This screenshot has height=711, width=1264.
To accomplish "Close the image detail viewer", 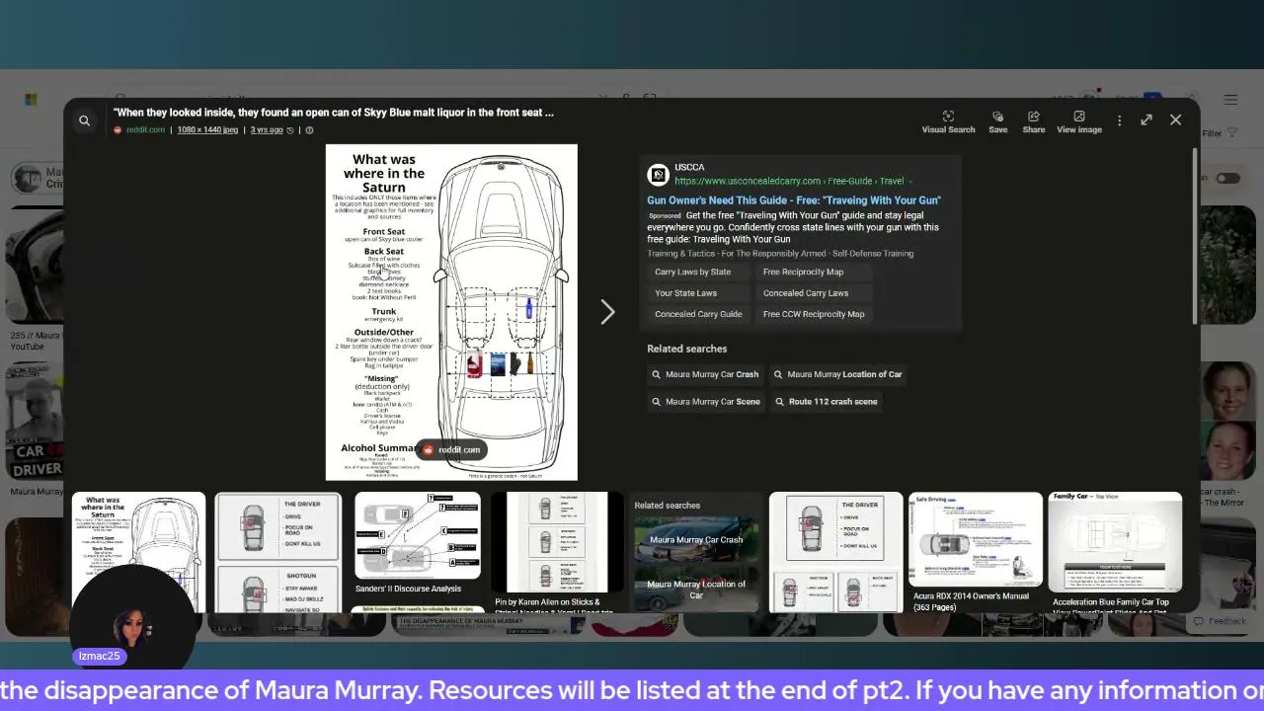I will (x=1175, y=120).
